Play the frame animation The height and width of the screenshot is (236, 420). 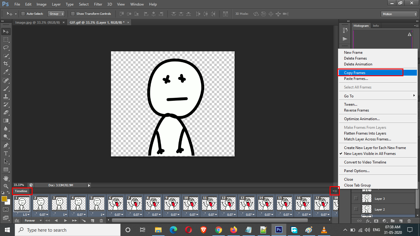tap(65, 221)
